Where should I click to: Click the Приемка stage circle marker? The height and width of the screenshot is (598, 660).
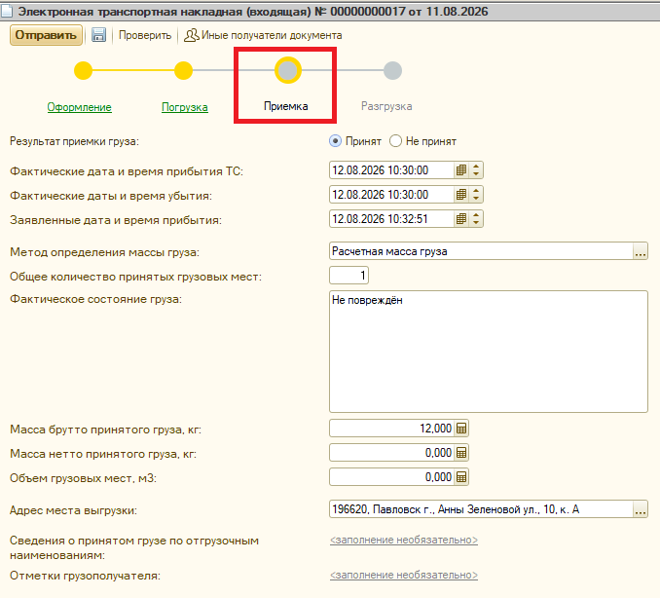[x=288, y=70]
